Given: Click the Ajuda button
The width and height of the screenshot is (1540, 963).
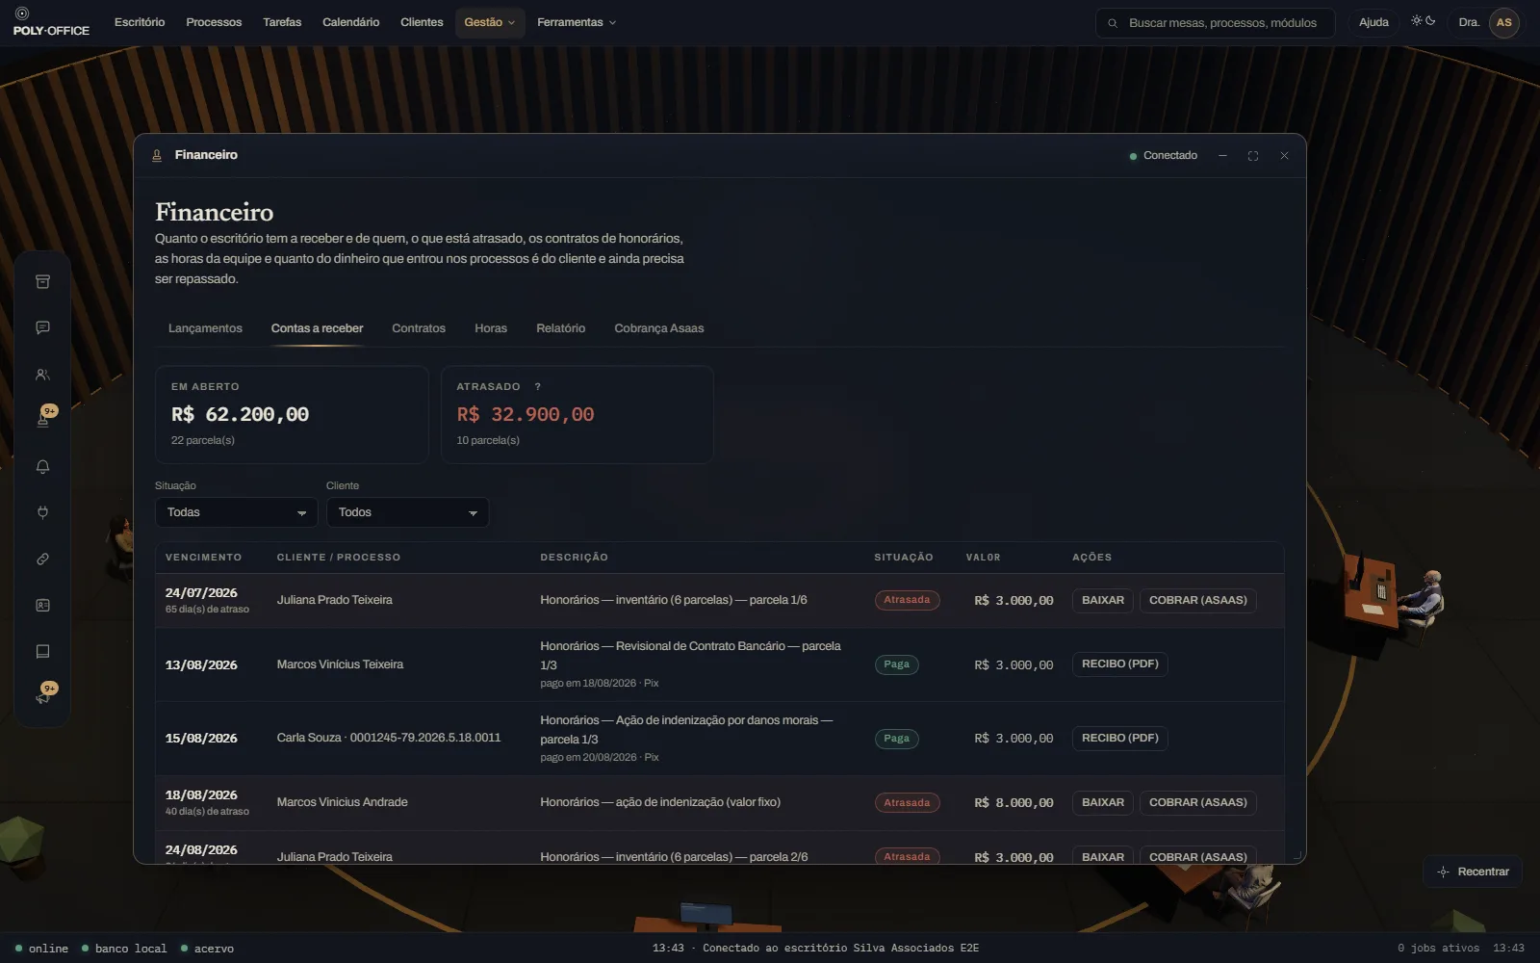Looking at the screenshot, I should [1373, 22].
